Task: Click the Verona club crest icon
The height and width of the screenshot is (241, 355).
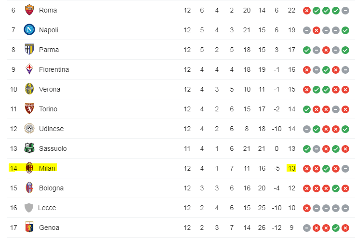Action: tap(29, 89)
